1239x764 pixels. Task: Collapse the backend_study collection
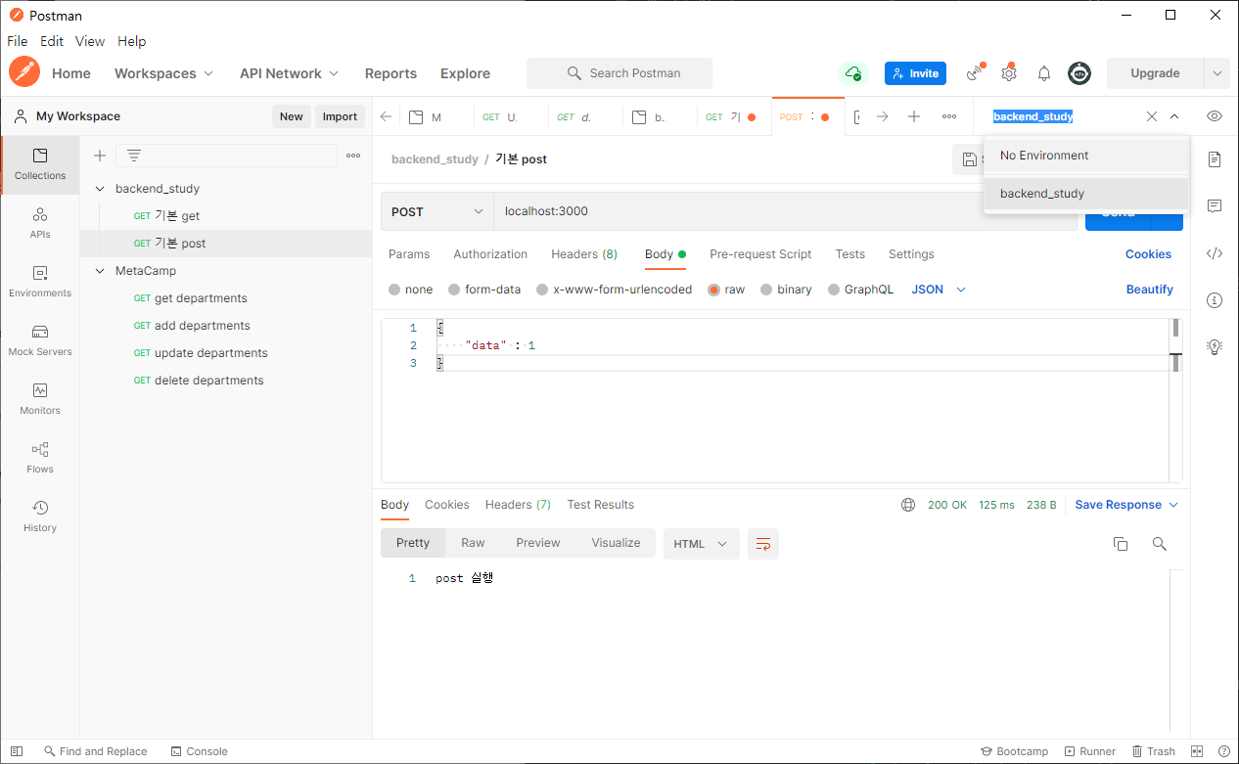click(x=100, y=189)
